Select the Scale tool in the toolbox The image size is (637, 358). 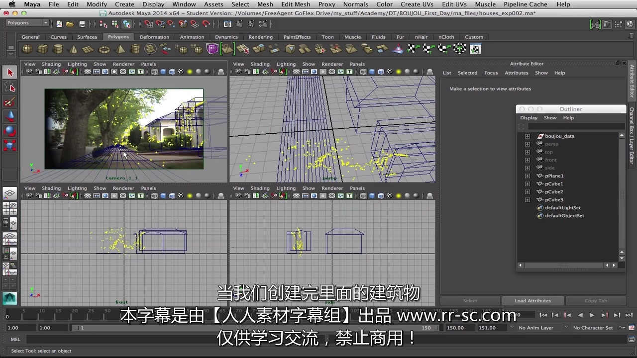(x=10, y=144)
